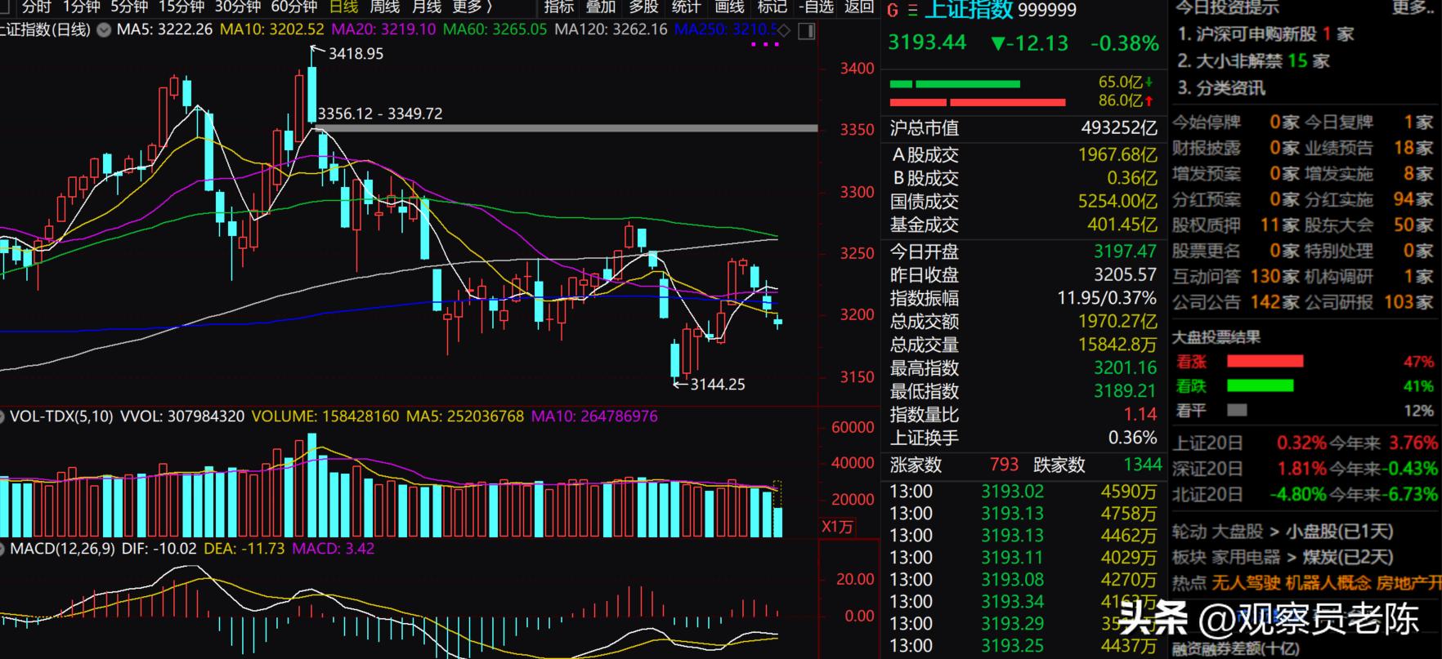Switch to the 周线 weekly tab
Viewport: 1442px width, 659px height.
(385, 7)
